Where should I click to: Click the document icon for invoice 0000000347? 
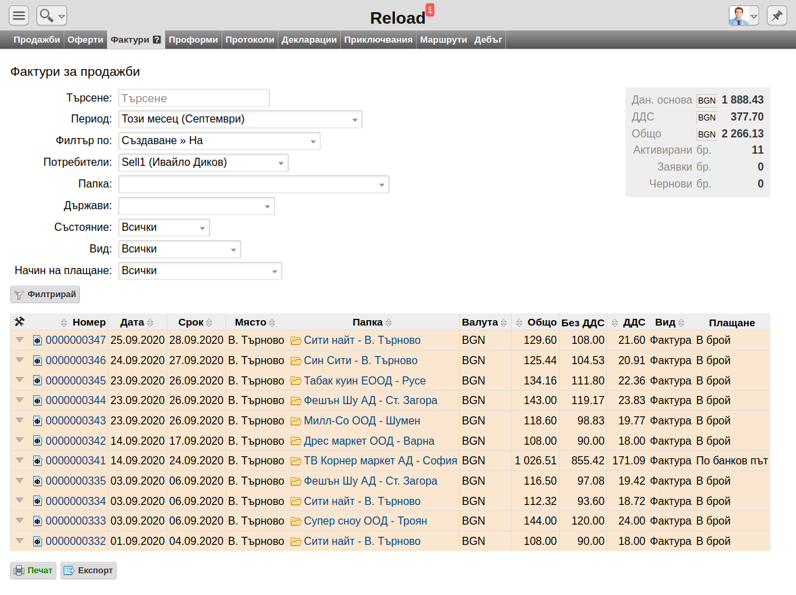pos(37,340)
